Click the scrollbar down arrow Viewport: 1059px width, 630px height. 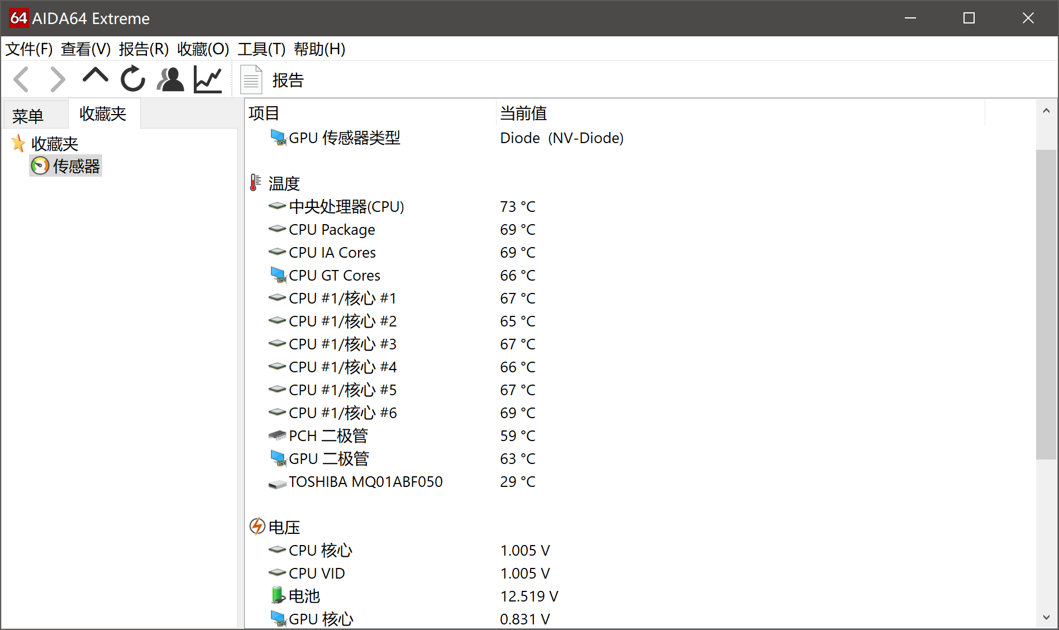(1046, 617)
